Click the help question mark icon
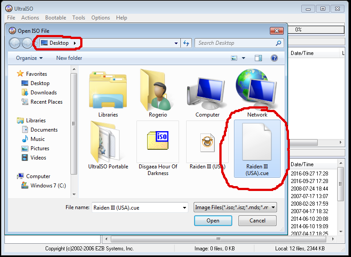 coord(274,58)
